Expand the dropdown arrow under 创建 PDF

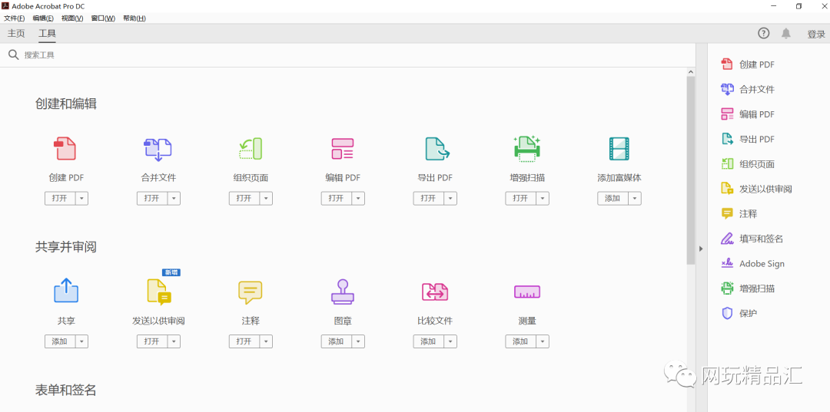pyautogui.click(x=82, y=199)
